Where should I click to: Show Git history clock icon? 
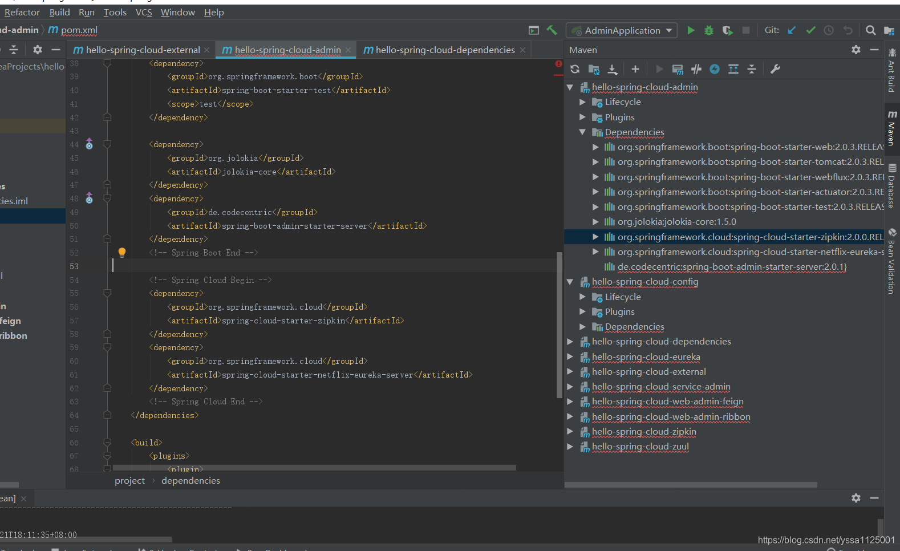click(x=829, y=30)
